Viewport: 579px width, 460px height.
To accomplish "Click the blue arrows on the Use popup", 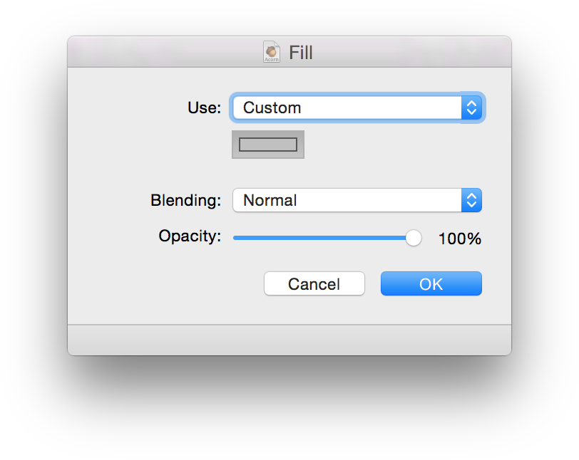I will pyautogui.click(x=471, y=108).
